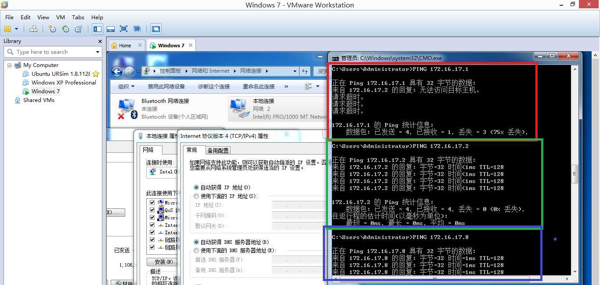600x285 pixels.
Task: Click the 安装(N) button
Action: click(162, 262)
